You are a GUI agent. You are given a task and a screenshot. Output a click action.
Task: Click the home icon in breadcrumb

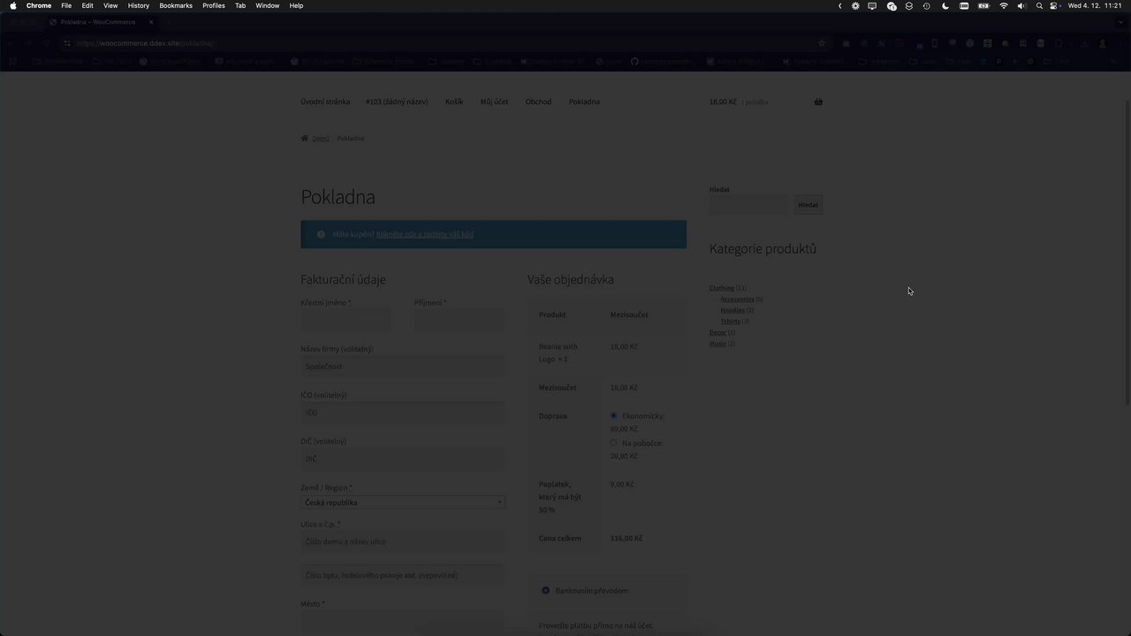pos(305,138)
